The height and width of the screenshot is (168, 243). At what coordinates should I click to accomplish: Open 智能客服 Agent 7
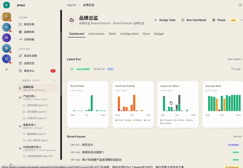click(x=37, y=134)
